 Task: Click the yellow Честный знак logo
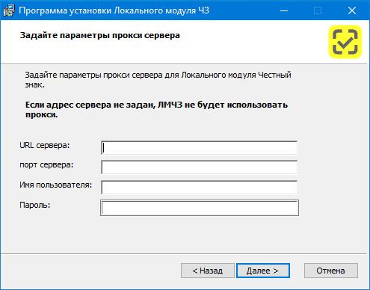click(345, 42)
